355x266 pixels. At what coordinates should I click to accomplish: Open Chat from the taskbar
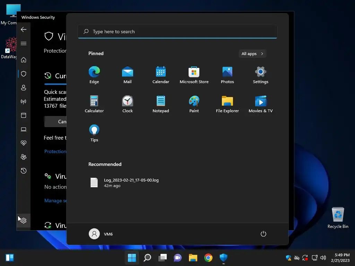tap(177, 257)
